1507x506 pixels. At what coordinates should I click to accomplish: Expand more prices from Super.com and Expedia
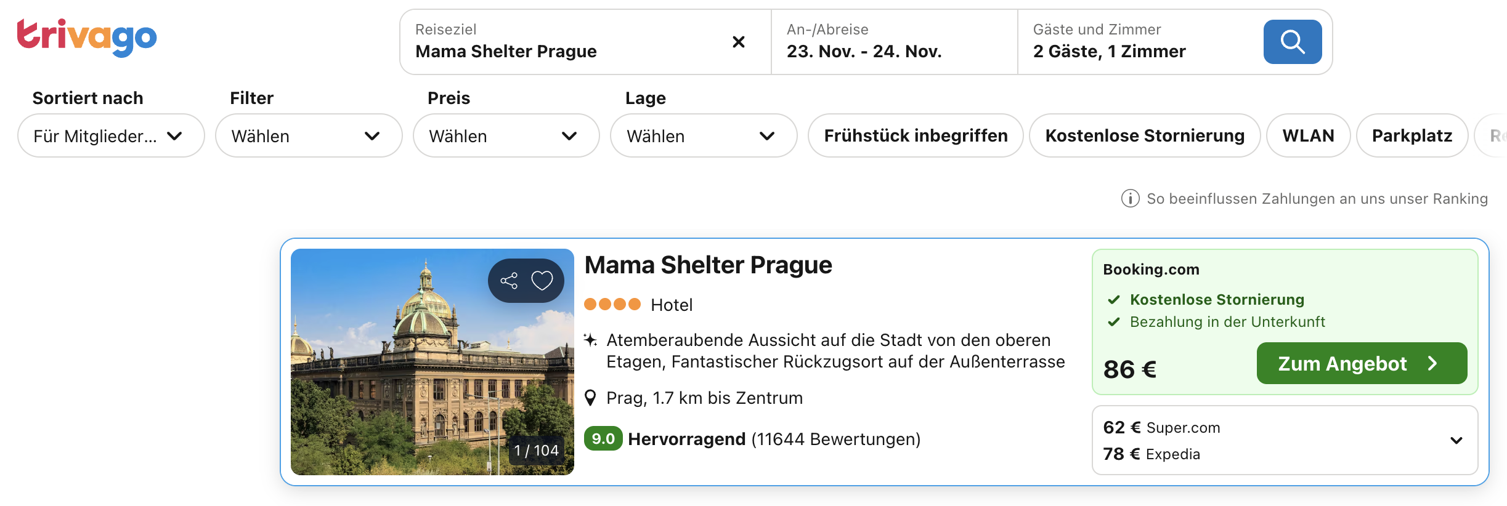pos(1456,440)
